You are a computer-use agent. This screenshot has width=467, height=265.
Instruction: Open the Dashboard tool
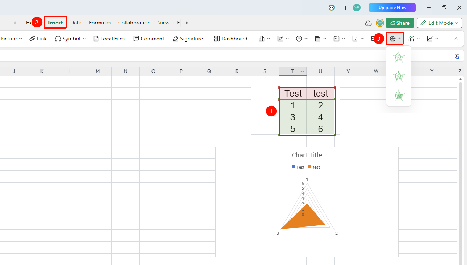231,39
